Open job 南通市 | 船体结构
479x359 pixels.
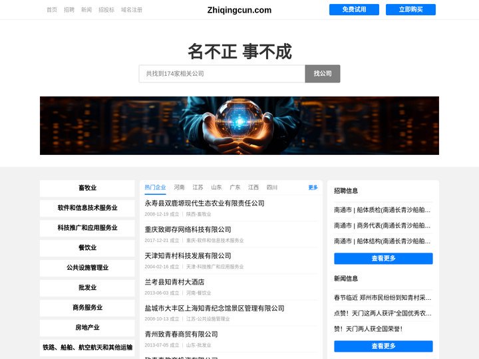point(382,241)
